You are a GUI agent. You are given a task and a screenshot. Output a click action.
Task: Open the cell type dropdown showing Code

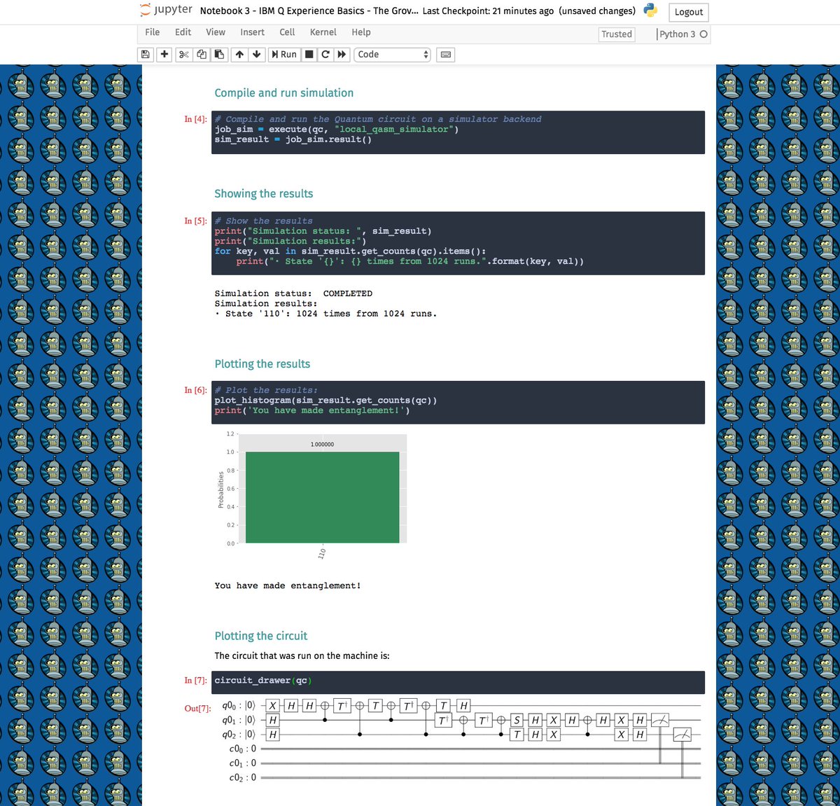(x=392, y=55)
